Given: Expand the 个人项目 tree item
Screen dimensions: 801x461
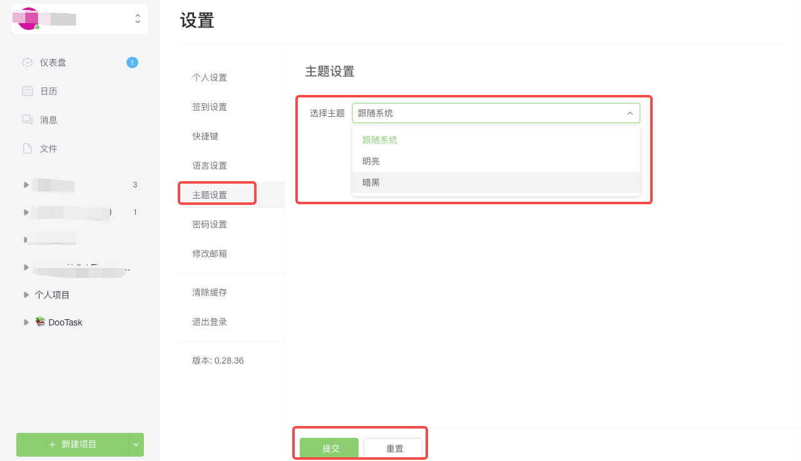Looking at the screenshot, I should (x=26, y=294).
